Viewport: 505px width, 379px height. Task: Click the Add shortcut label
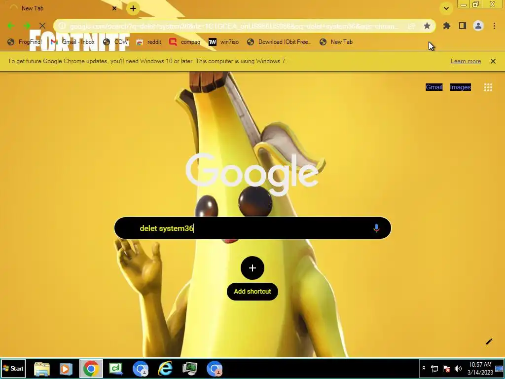(252, 291)
